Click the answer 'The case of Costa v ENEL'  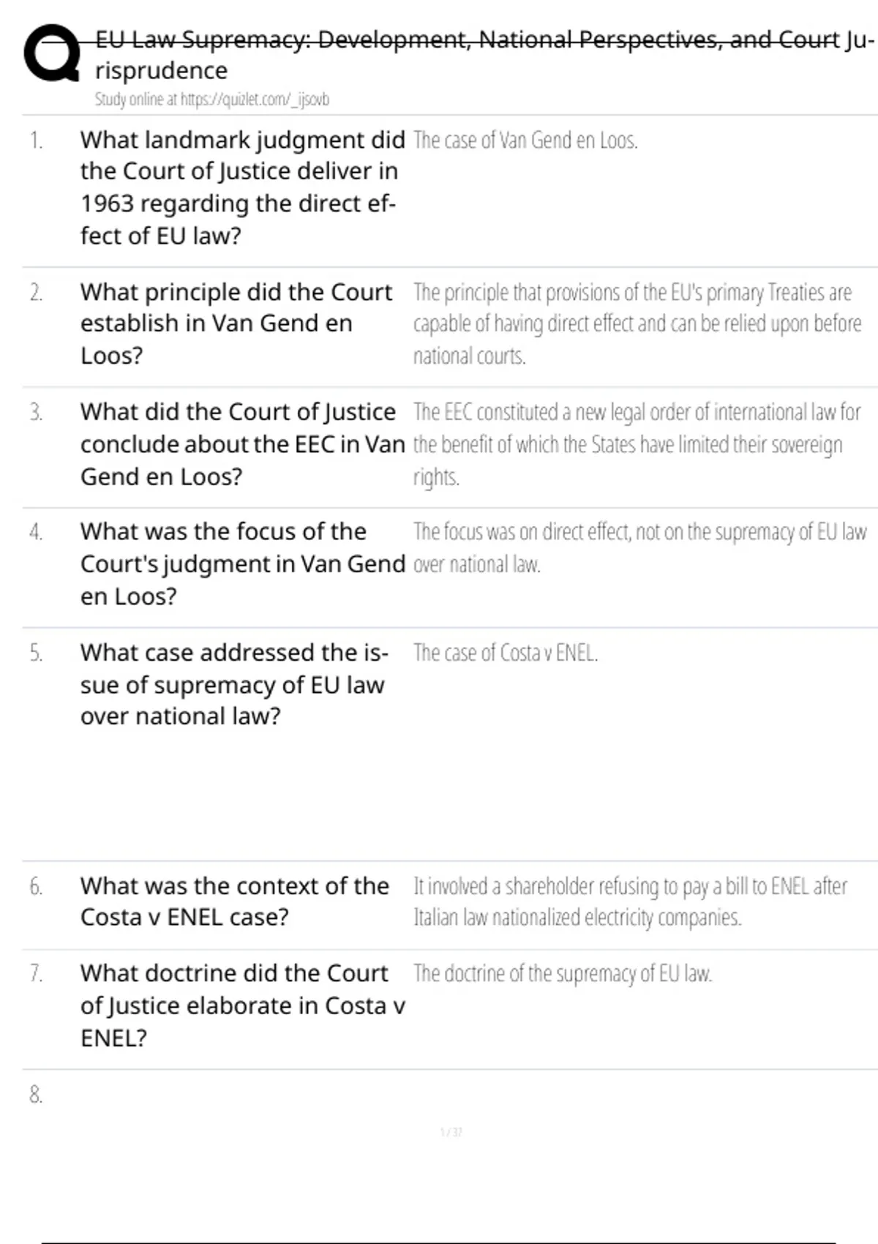pyautogui.click(x=506, y=652)
